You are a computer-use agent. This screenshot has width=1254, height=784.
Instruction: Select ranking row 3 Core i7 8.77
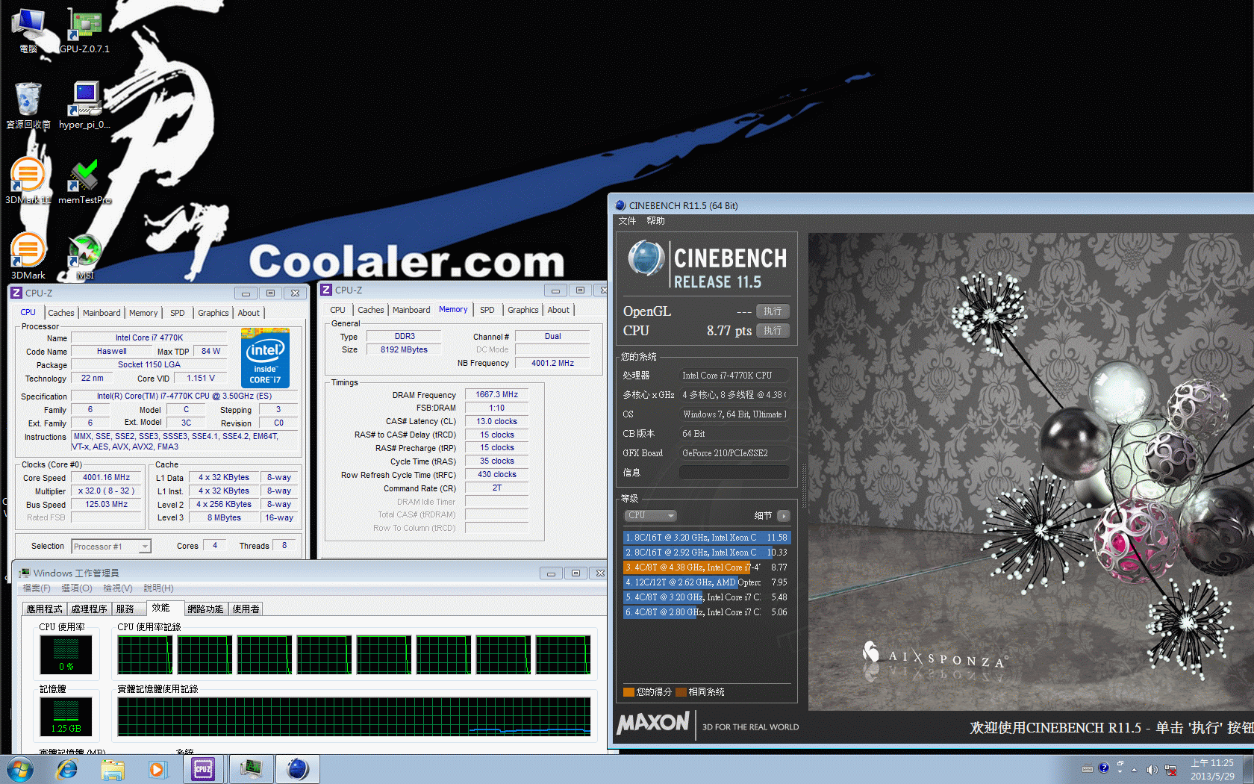706,567
